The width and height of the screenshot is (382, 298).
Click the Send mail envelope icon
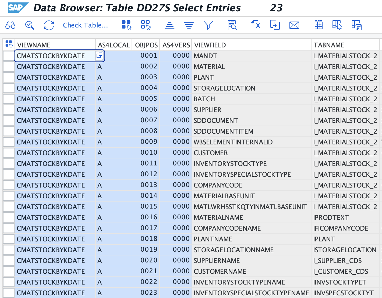294,25
